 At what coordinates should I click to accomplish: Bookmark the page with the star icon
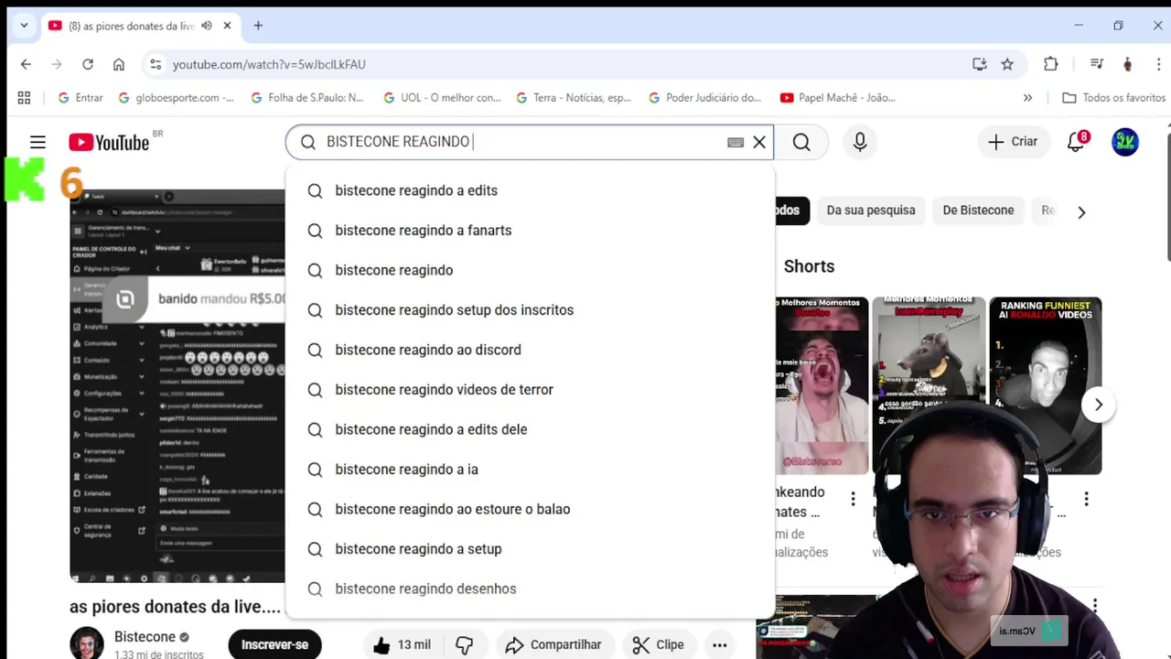(x=1007, y=64)
